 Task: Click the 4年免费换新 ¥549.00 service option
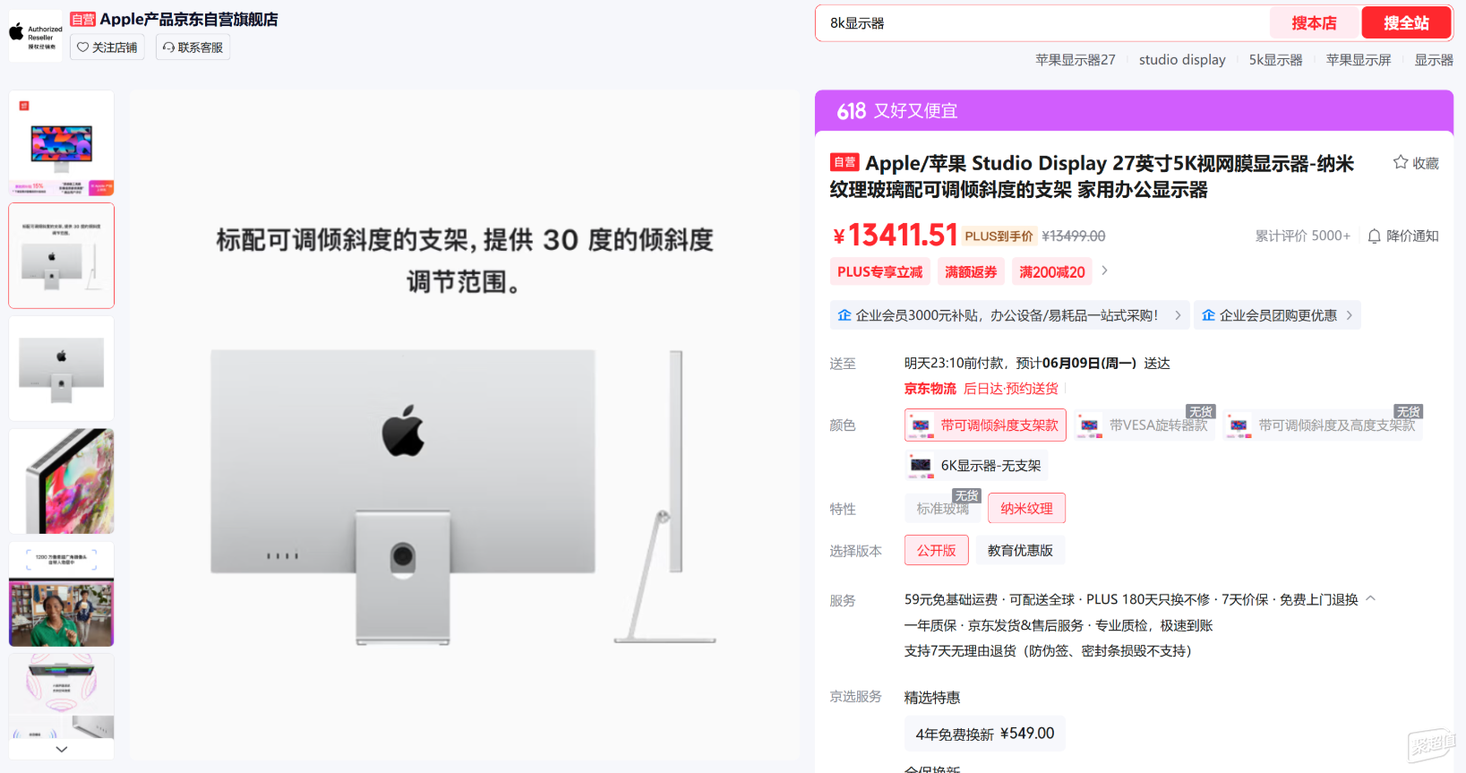pos(984,734)
